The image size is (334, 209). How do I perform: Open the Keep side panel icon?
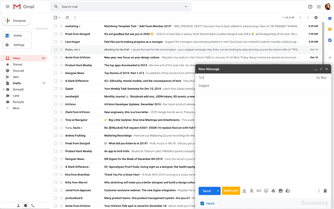coord(330,29)
